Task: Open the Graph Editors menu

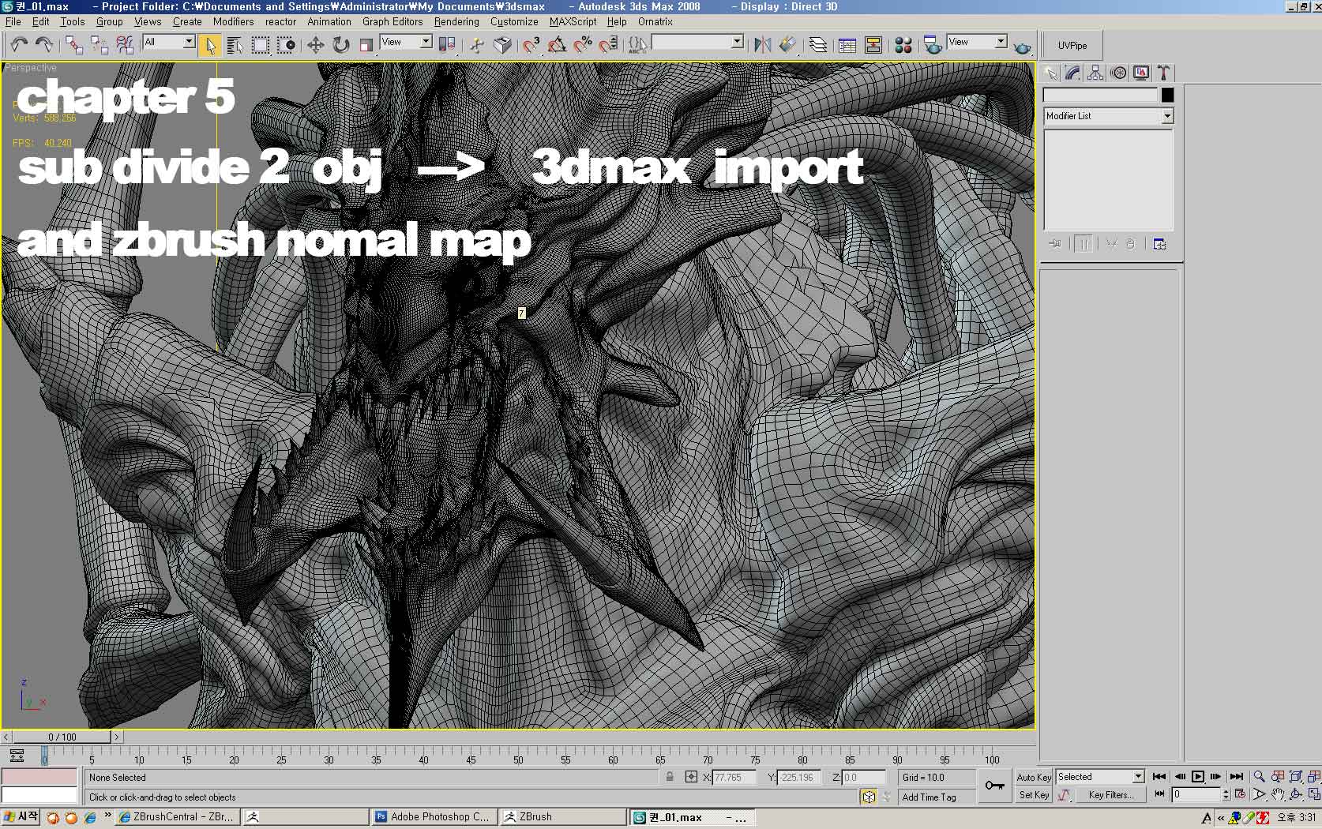Action: coord(392,21)
